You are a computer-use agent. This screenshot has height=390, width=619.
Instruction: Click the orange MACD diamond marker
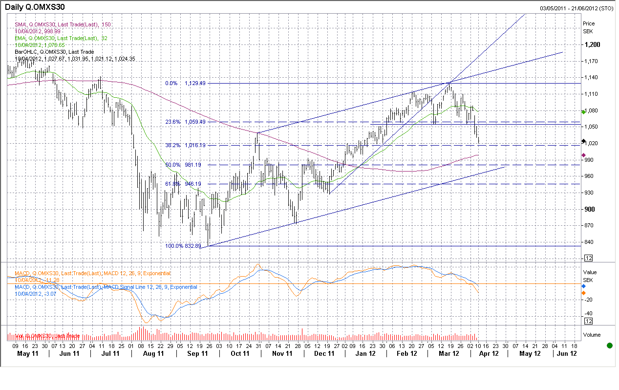pos(584,293)
